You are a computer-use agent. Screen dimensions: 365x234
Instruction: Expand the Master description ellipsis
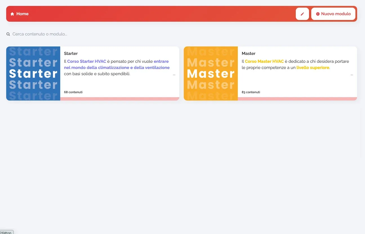pyautogui.click(x=352, y=75)
